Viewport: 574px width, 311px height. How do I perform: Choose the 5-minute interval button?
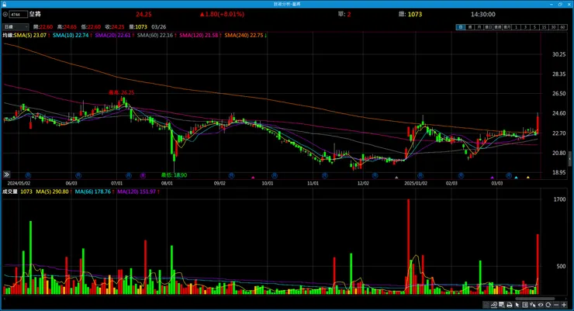(535, 27)
